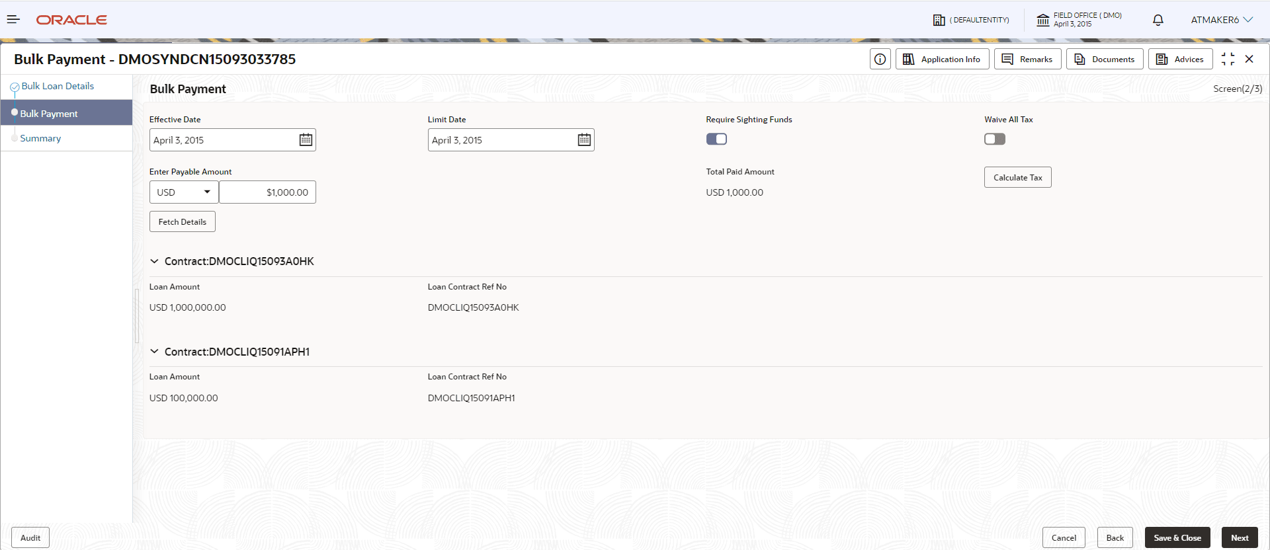Collapse the Contract DMOCLIQ15091APH1 section
The width and height of the screenshot is (1270, 550).
coord(154,352)
